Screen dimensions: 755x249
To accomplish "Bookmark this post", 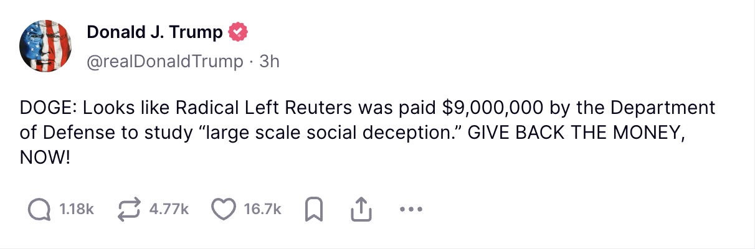I will (x=315, y=210).
